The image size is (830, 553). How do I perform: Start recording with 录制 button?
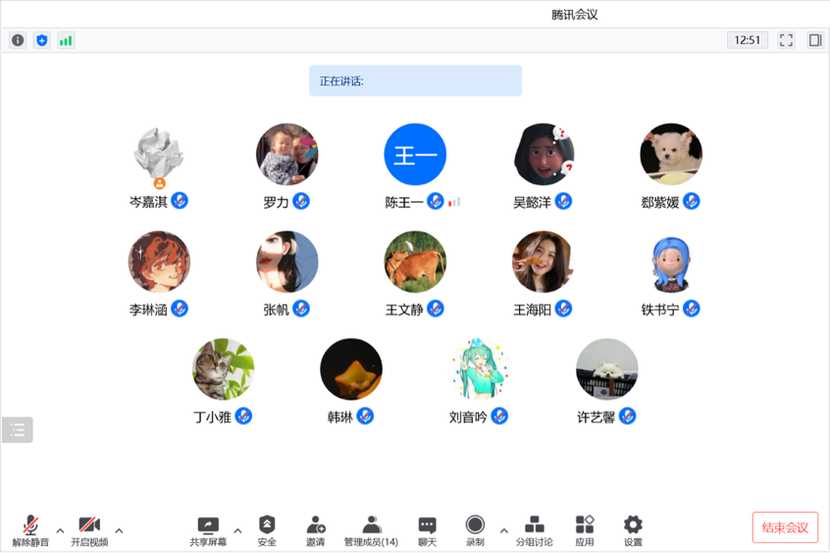click(x=475, y=530)
